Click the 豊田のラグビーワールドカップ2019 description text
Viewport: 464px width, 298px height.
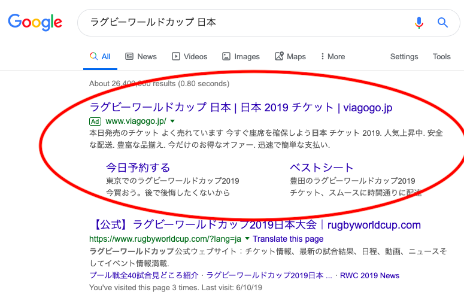pos(353,181)
